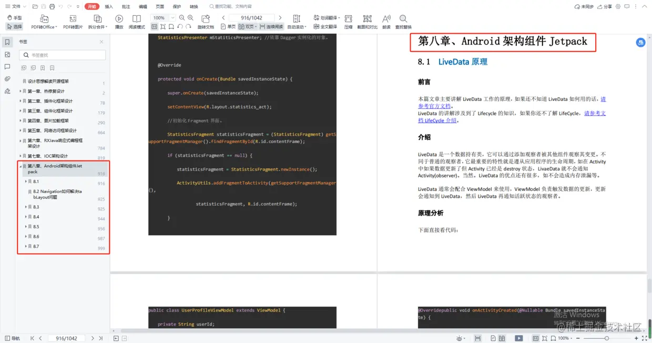This screenshot has height=343, width=652.
Task: Switch to 保护 ribbon tab
Action: coord(177,6)
